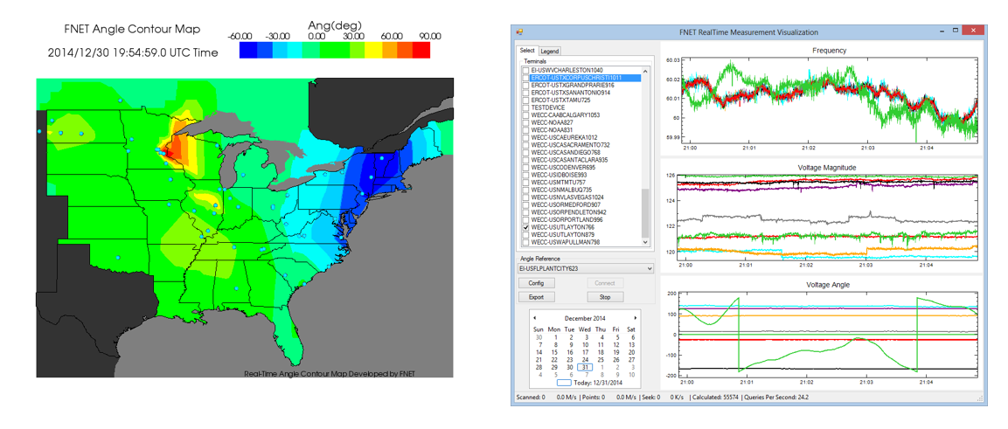Switch to the Legend tab
1008x429 pixels.
coord(550,52)
